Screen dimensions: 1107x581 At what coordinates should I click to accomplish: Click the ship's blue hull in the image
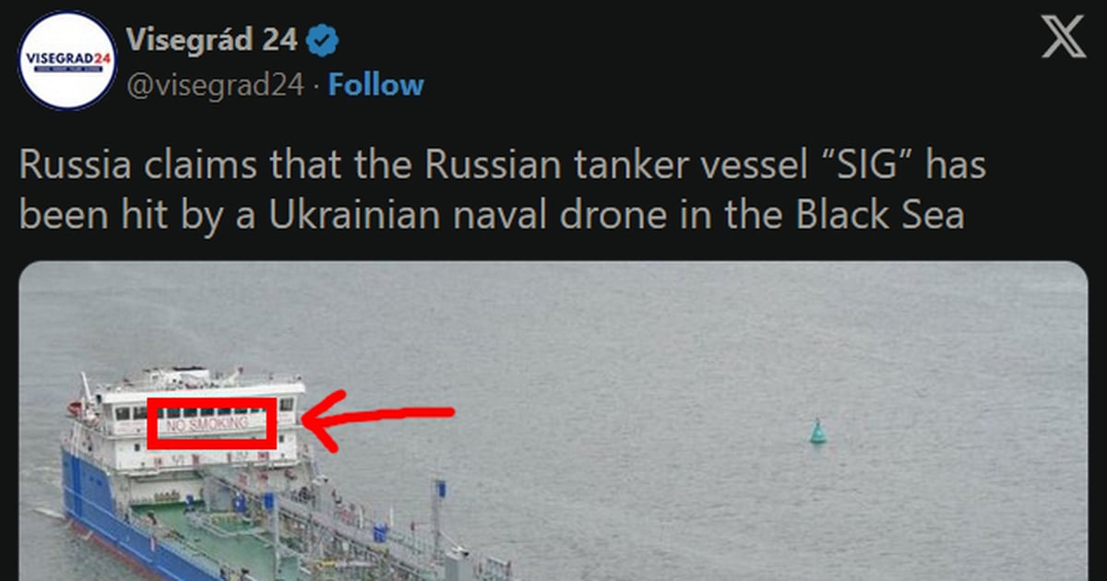(83, 498)
